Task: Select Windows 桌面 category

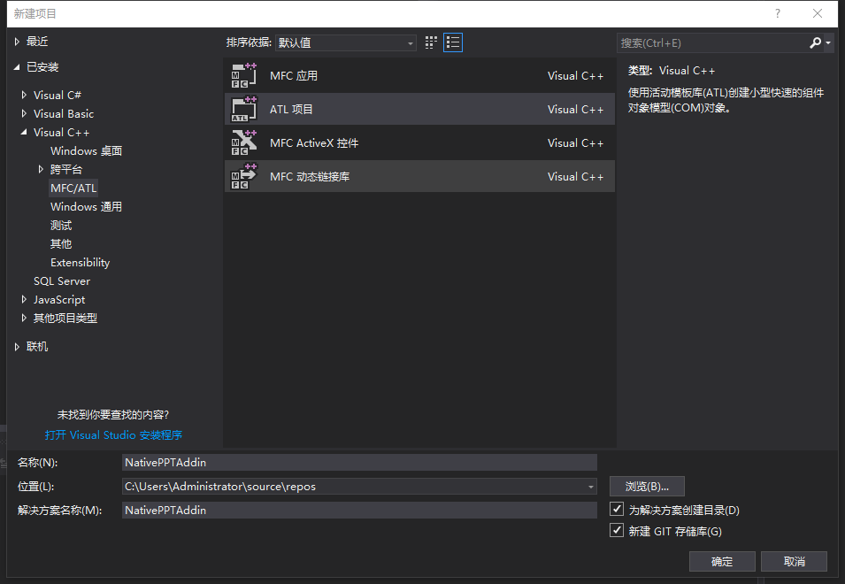Action: click(x=86, y=150)
